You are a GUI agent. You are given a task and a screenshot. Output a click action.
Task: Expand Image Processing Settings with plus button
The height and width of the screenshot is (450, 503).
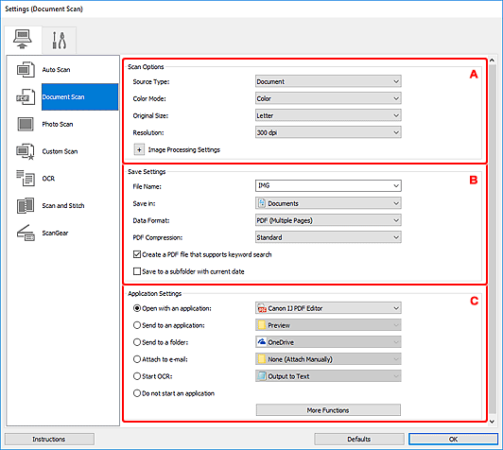[x=139, y=149]
